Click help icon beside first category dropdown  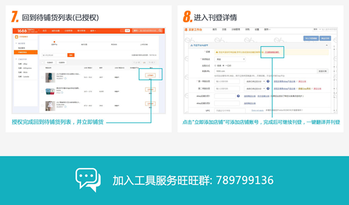click(x=268, y=81)
